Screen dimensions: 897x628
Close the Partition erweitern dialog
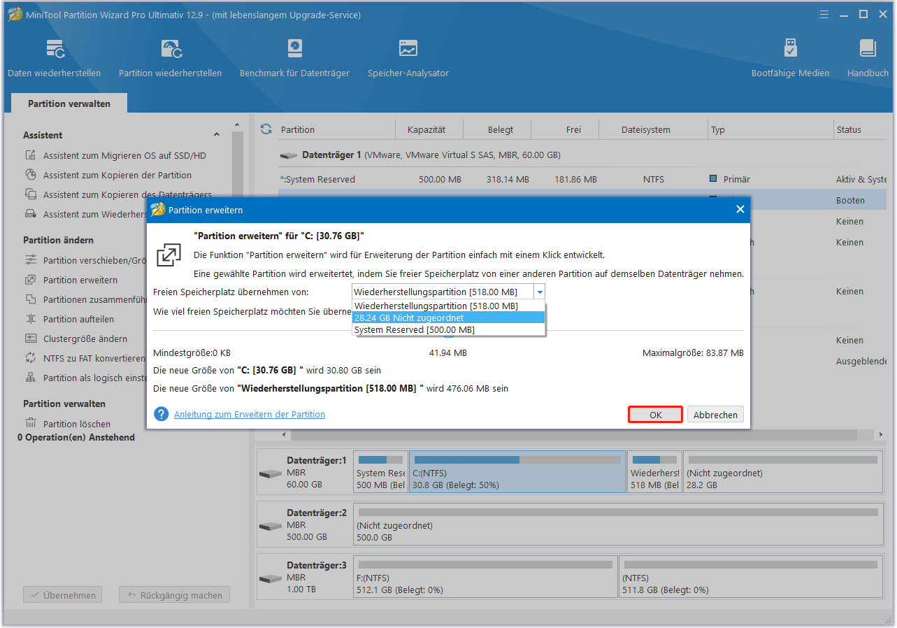[x=740, y=209]
